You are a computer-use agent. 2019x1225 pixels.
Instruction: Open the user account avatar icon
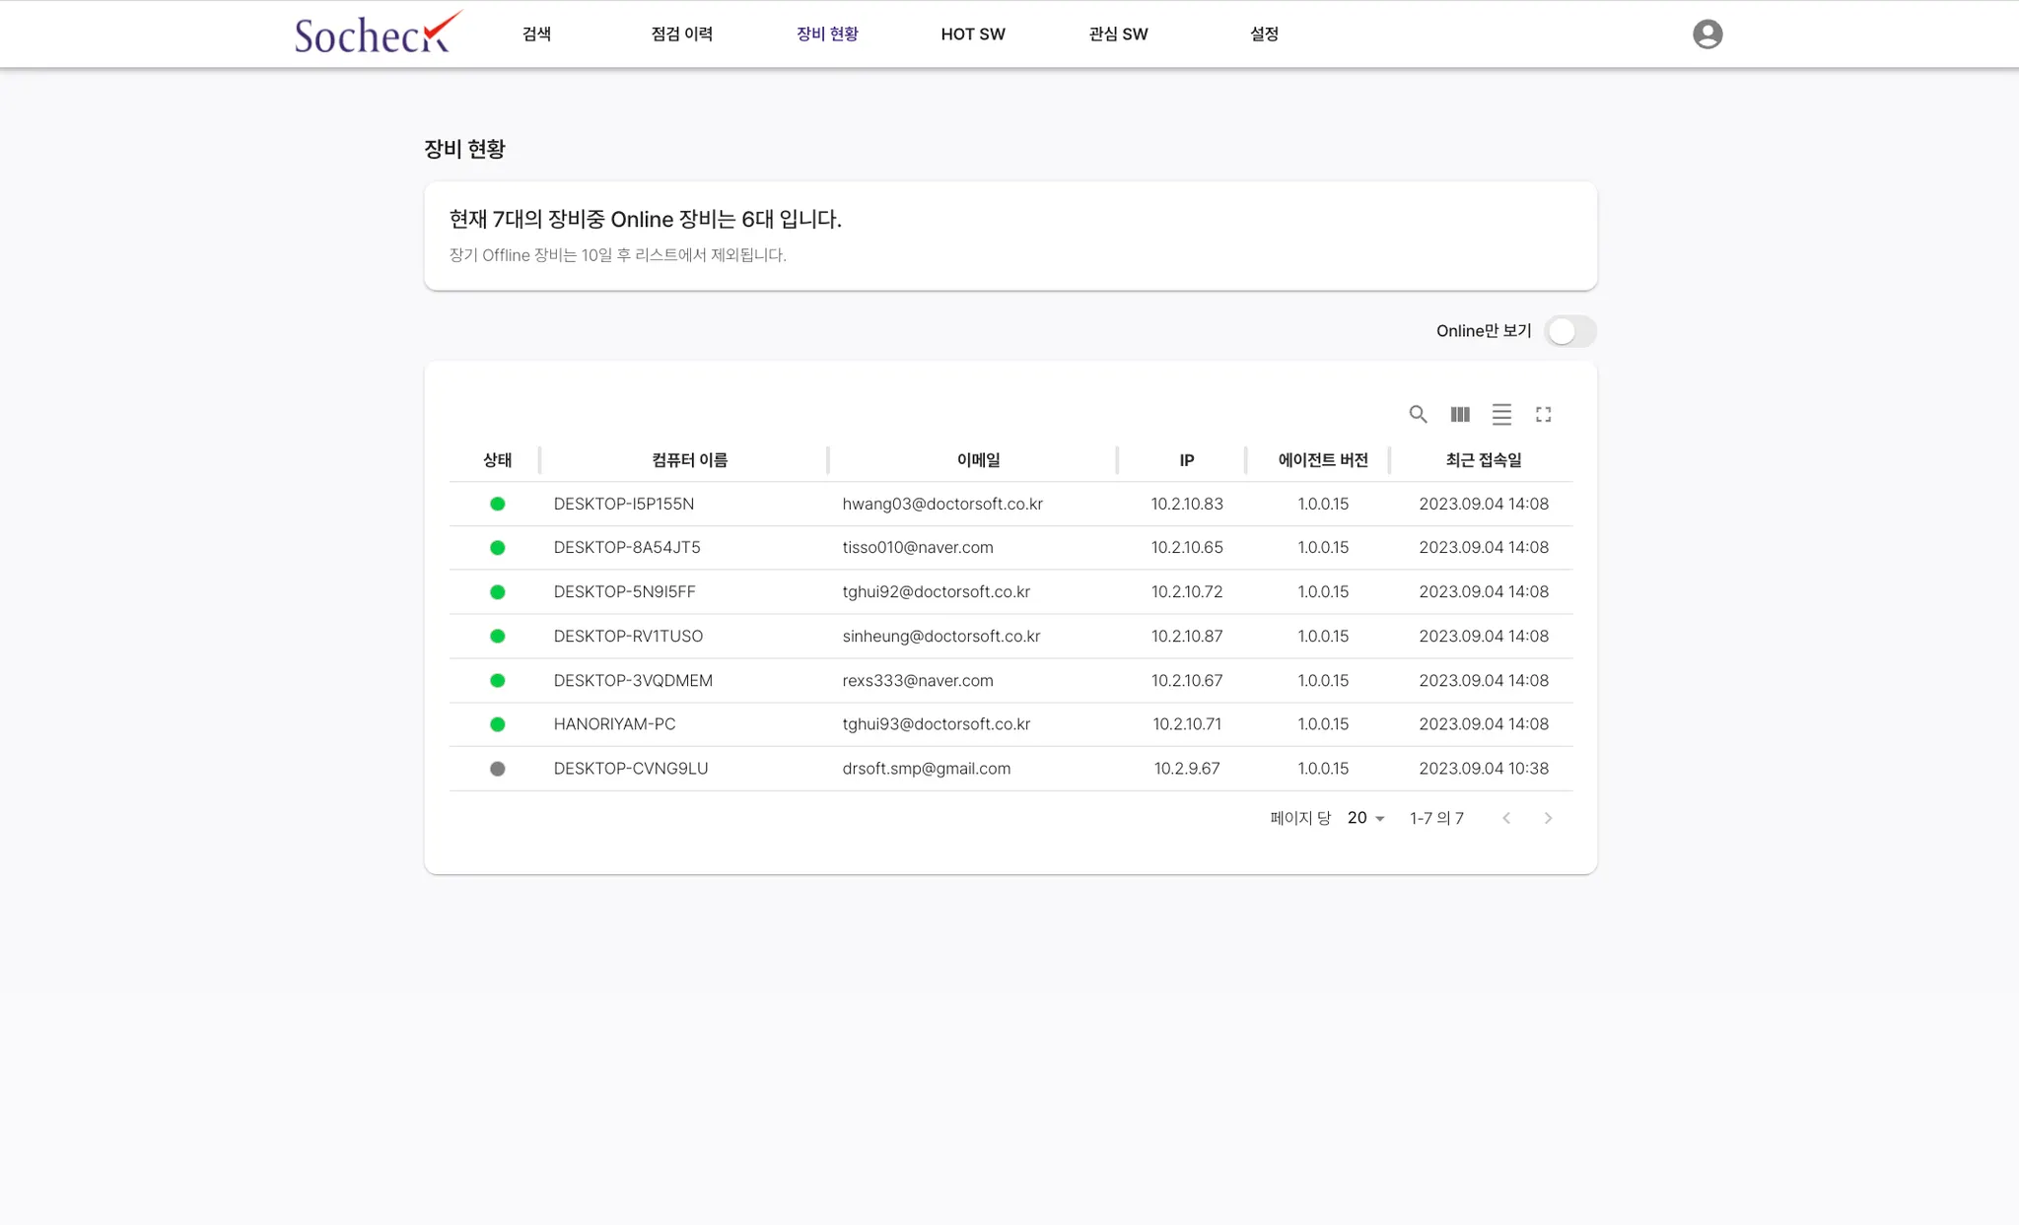tap(1707, 34)
